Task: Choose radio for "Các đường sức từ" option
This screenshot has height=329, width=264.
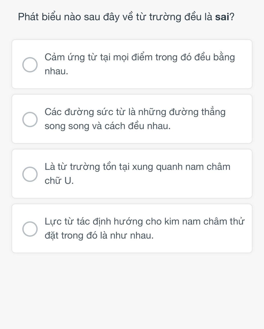Action: (30, 119)
